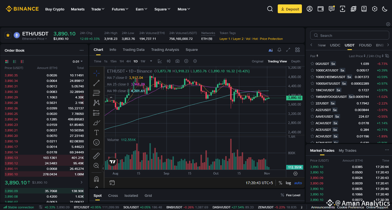Click the download app icon
Image resolution: width=392 pixels, height=210 pixels.
(x=343, y=9)
